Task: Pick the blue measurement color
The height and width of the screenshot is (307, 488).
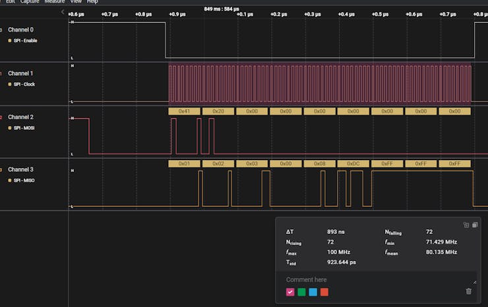Action: pyautogui.click(x=313, y=292)
